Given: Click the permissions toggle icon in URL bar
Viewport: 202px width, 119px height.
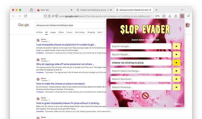Looking at the screenshot, I should coord(53,16).
